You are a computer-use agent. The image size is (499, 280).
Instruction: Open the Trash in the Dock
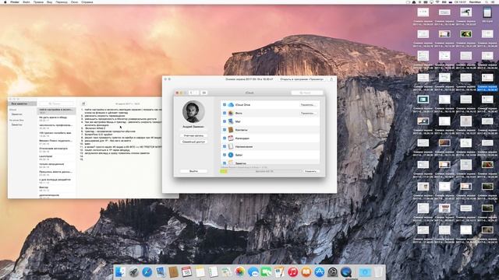378,271
